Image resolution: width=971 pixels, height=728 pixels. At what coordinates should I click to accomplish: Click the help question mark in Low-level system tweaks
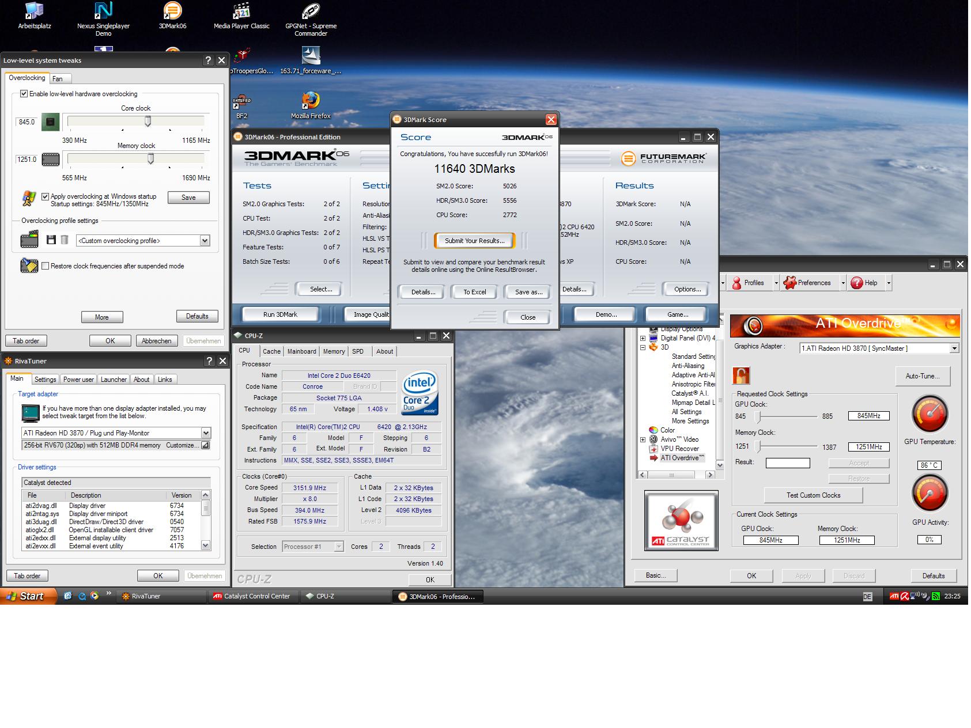tap(208, 60)
